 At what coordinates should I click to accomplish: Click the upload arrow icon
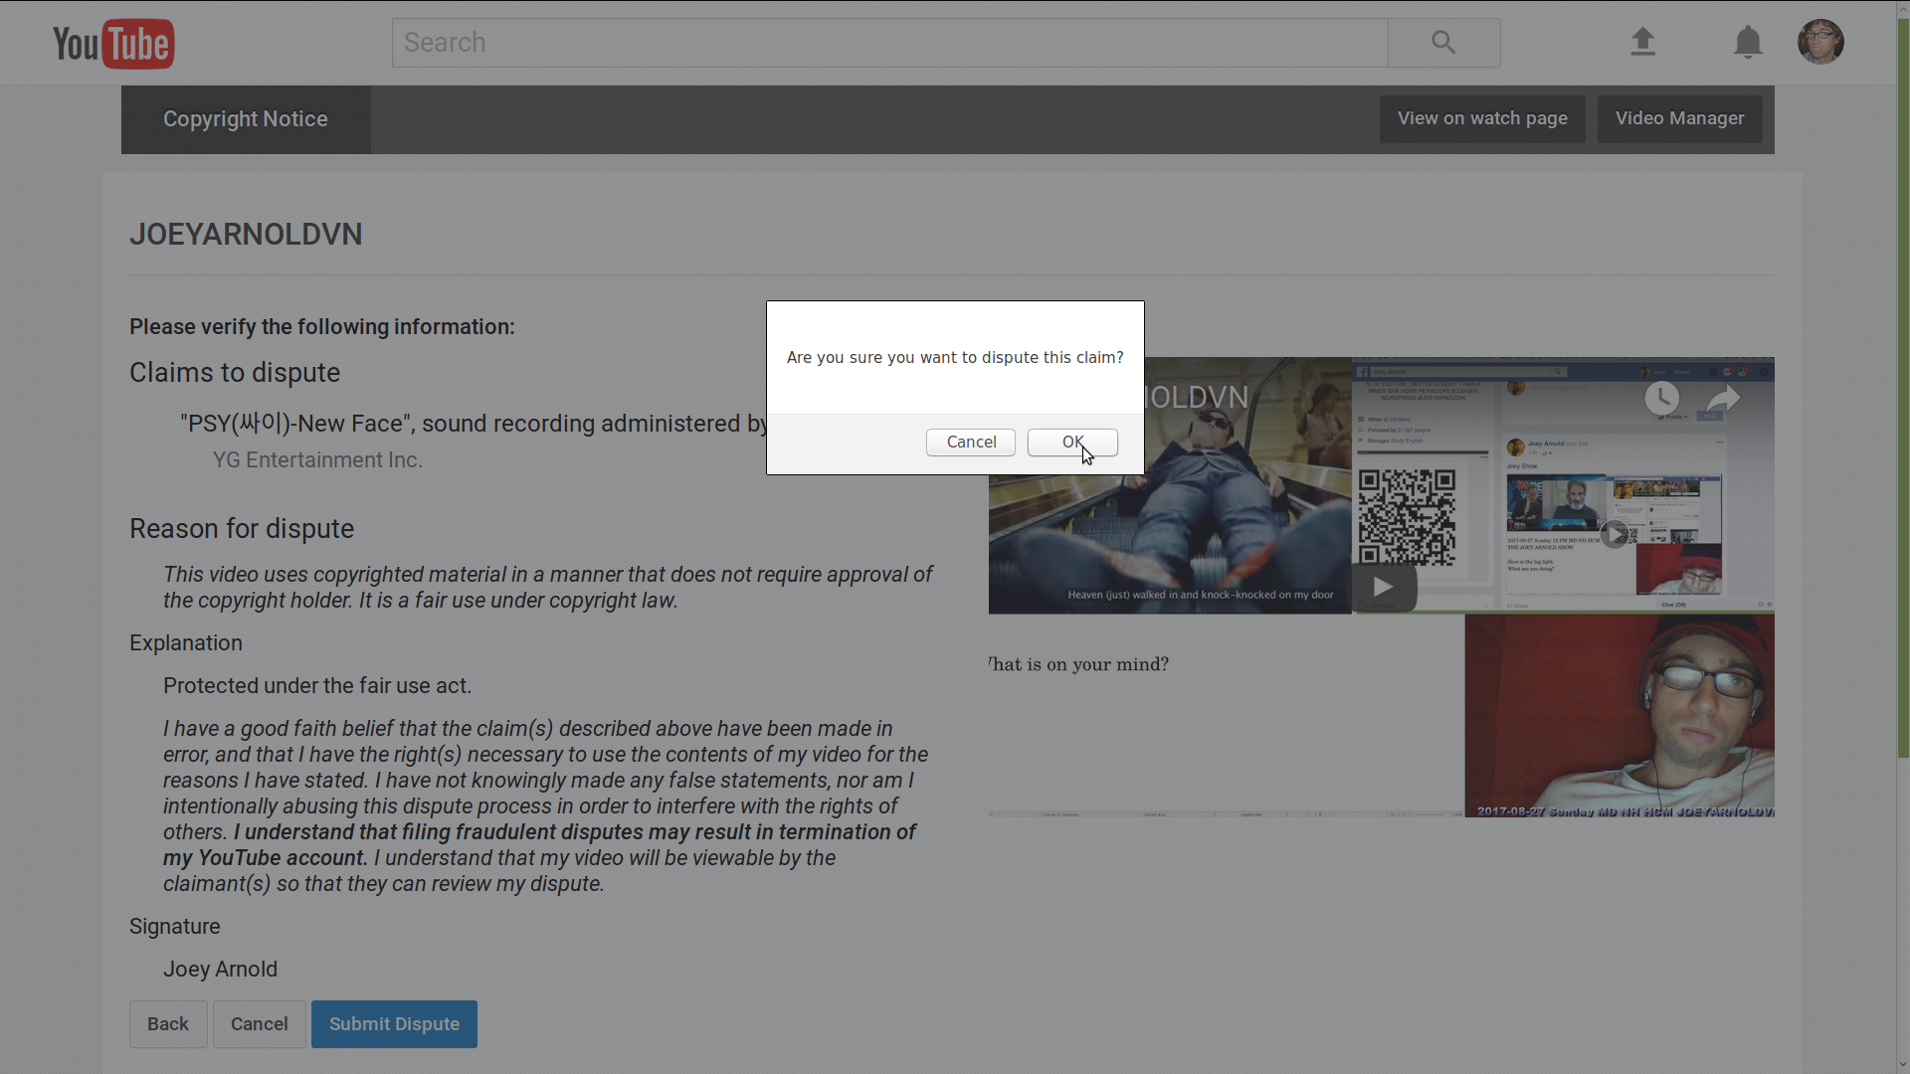(x=1642, y=42)
